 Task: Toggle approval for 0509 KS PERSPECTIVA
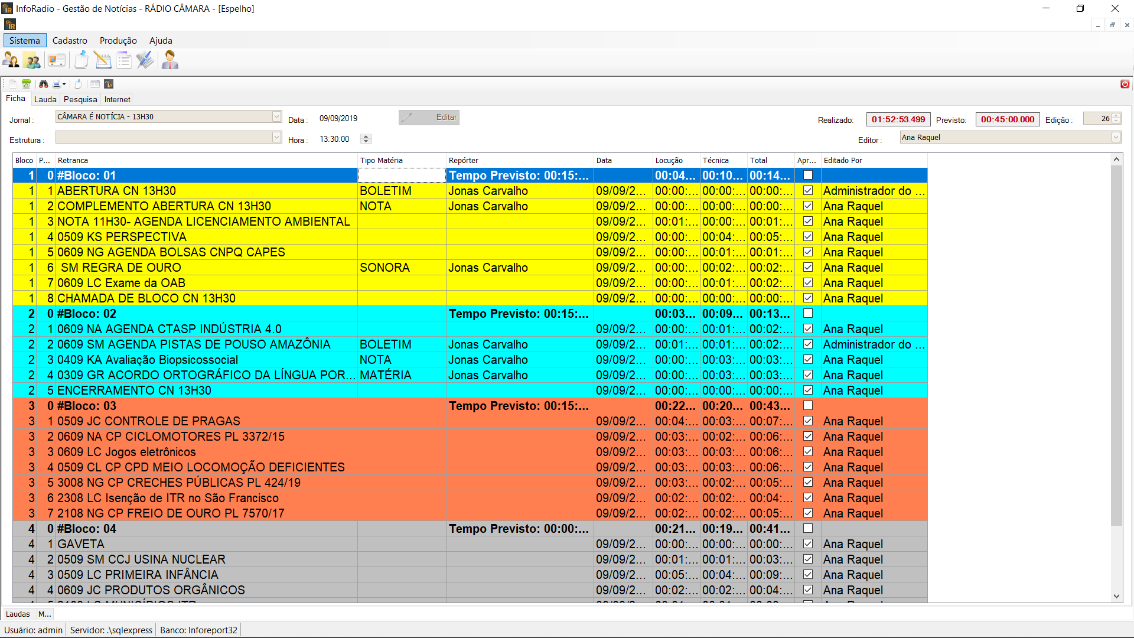pos(808,236)
